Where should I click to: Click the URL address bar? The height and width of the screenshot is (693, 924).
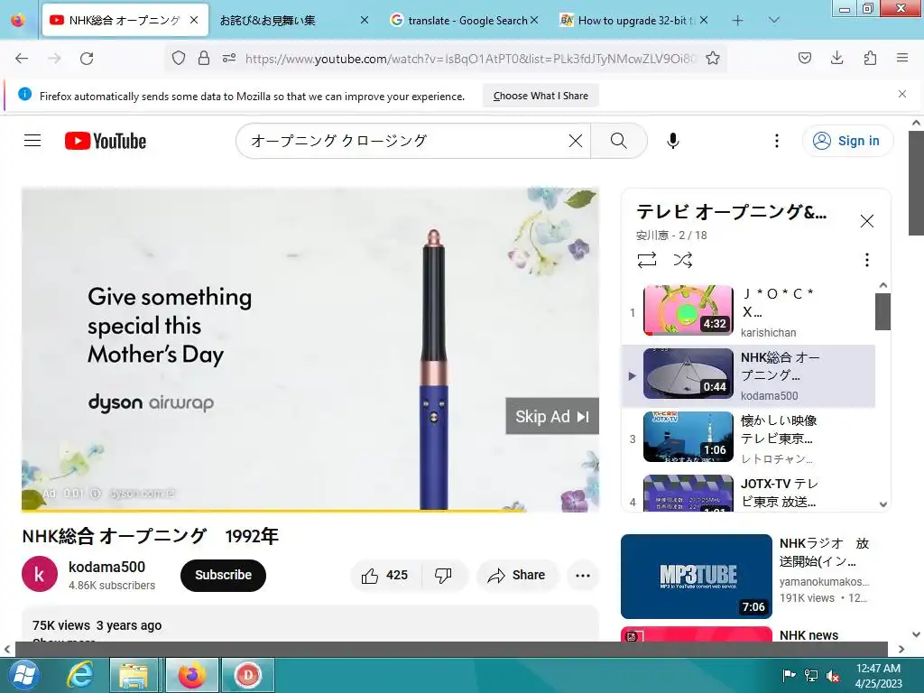click(x=470, y=59)
